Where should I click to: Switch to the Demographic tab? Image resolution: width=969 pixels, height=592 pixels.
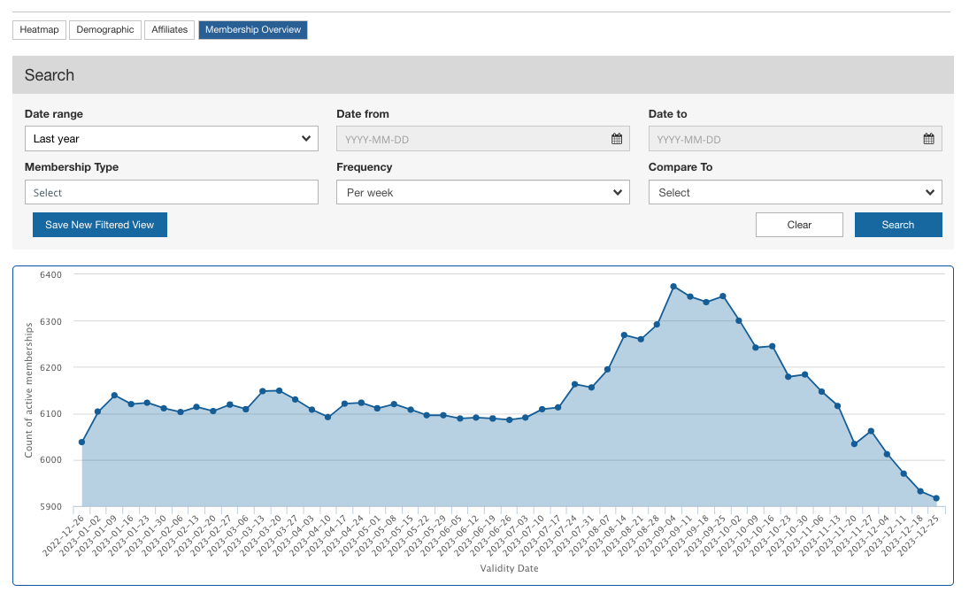pyautogui.click(x=105, y=30)
